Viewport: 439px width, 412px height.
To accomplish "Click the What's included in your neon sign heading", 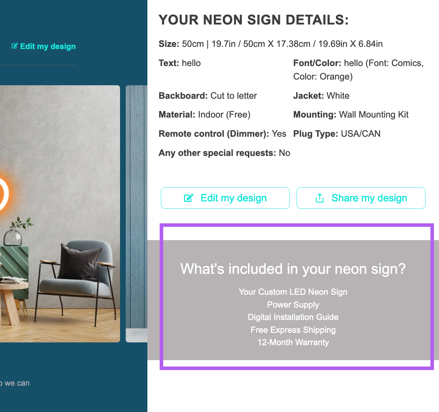I will coord(293,269).
